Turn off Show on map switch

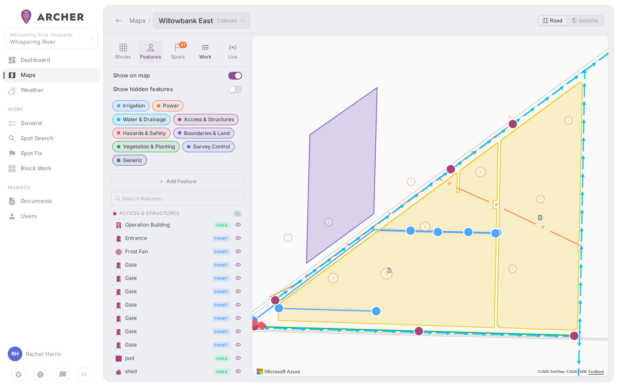(235, 76)
